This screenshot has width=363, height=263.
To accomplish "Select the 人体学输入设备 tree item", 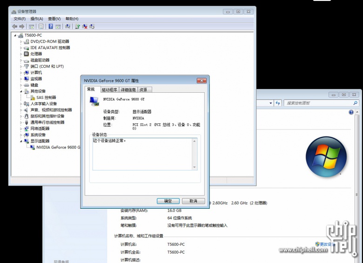I will tap(44, 104).
